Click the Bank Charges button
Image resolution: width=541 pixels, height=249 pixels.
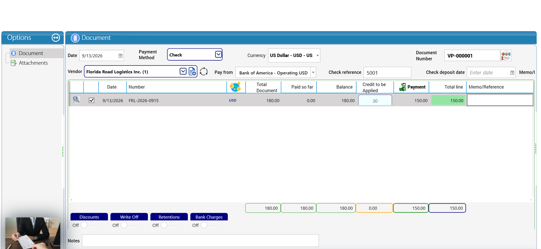coord(209,217)
